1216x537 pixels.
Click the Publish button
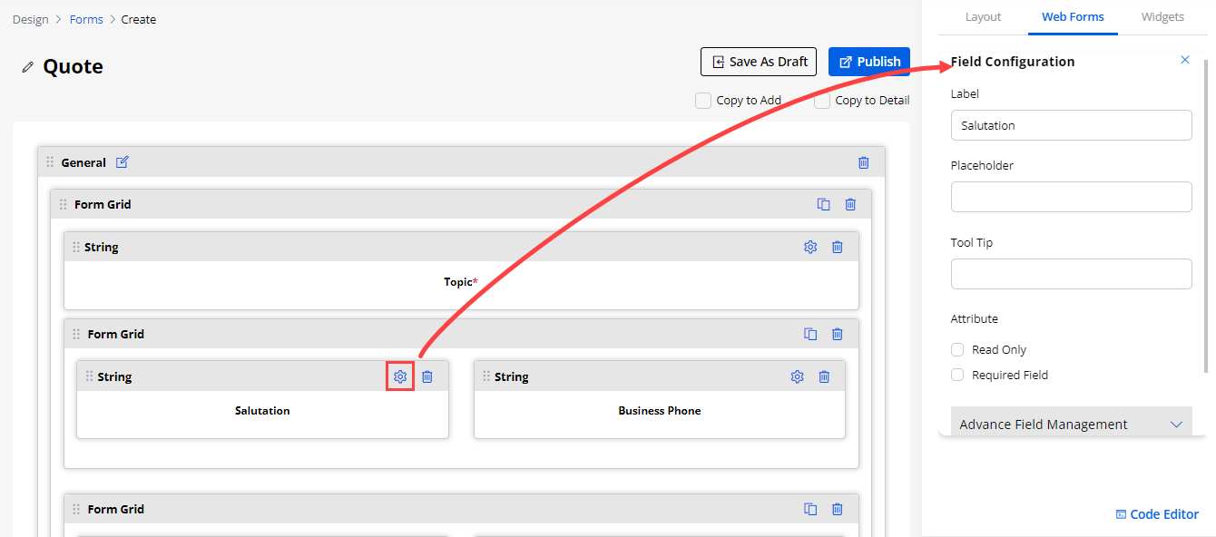click(869, 62)
